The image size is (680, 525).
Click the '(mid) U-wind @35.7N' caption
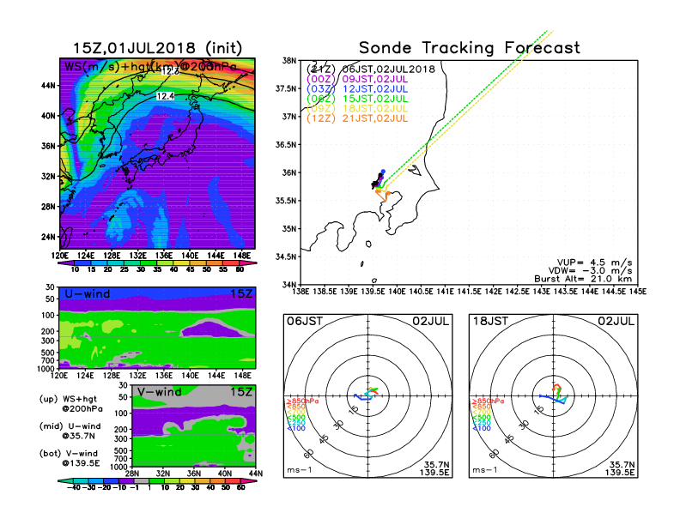coord(70,431)
